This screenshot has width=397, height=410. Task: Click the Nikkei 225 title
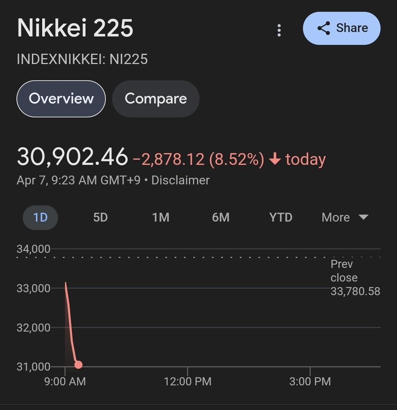75,29
